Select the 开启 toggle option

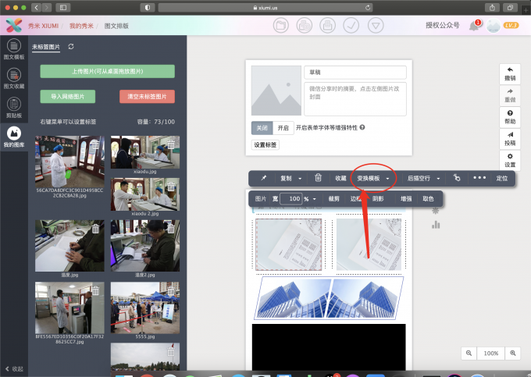[283, 127]
